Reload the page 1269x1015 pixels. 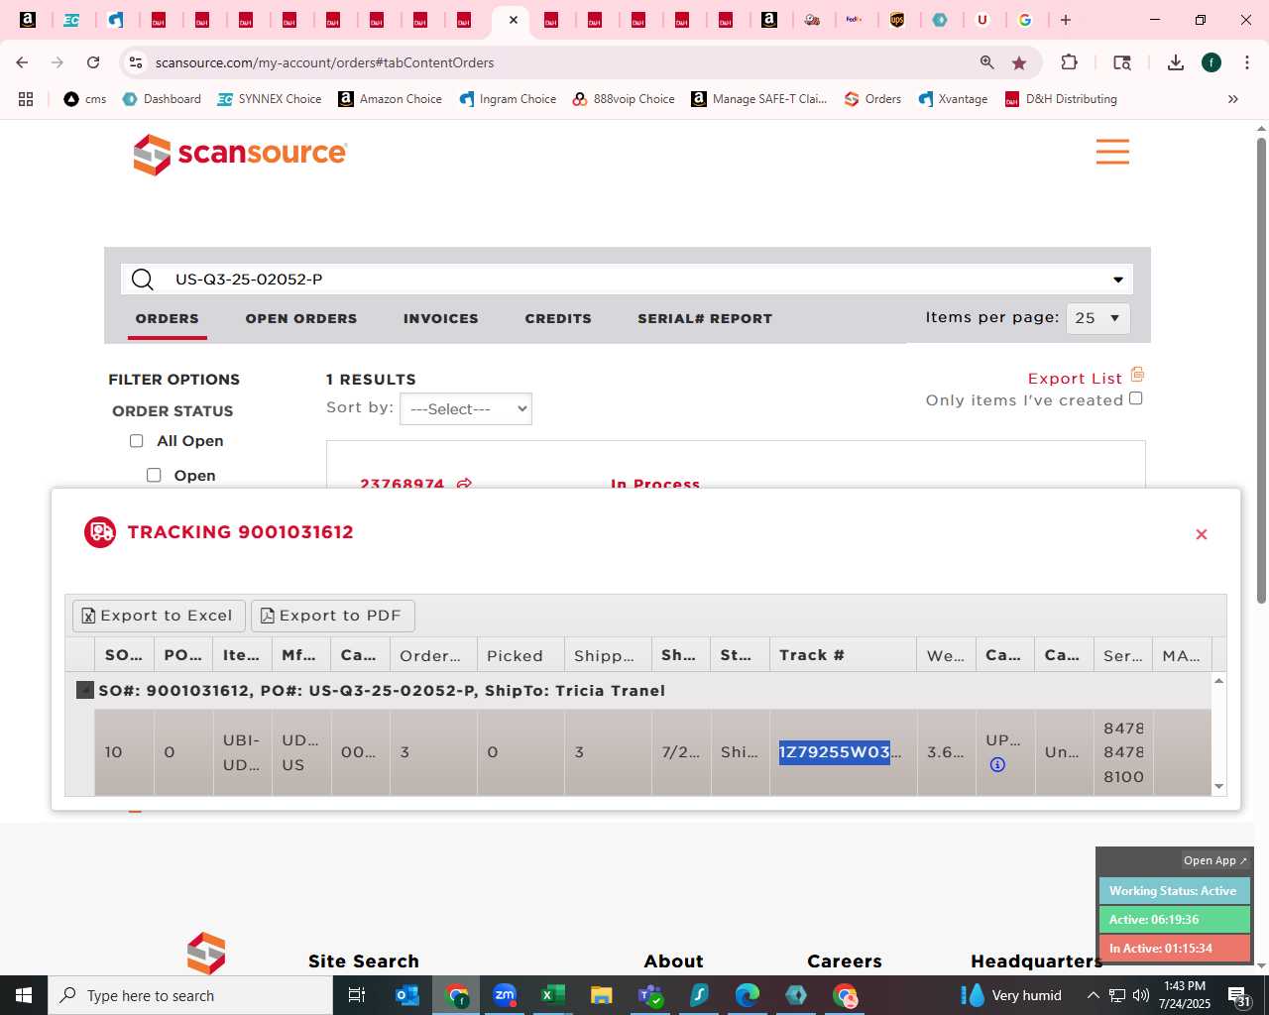tap(93, 62)
